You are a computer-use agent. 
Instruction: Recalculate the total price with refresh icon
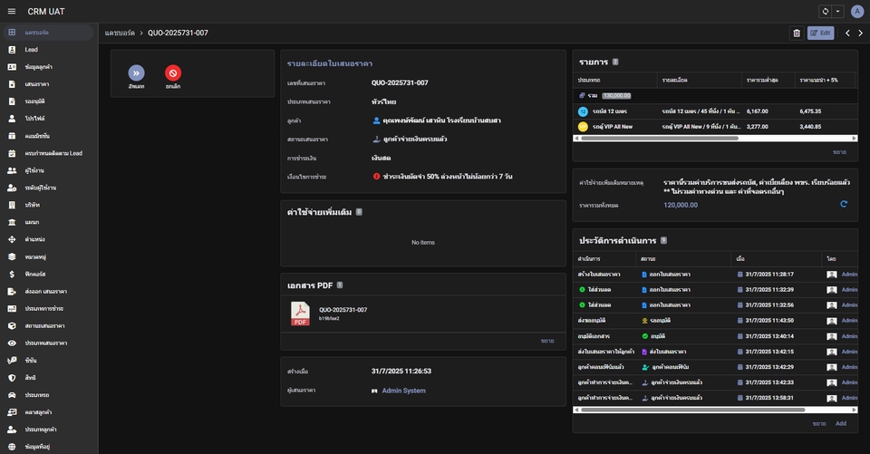pos(844,204)
